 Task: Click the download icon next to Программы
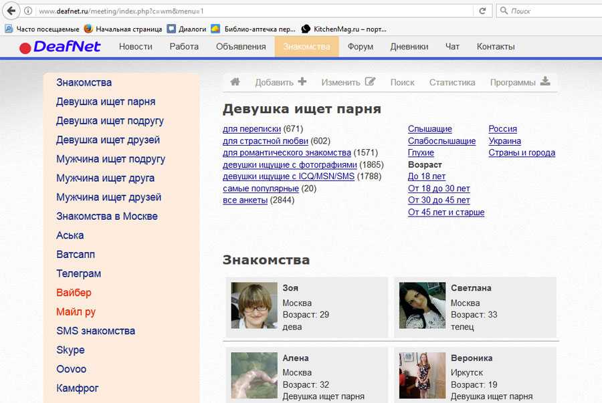pos(545,82)
